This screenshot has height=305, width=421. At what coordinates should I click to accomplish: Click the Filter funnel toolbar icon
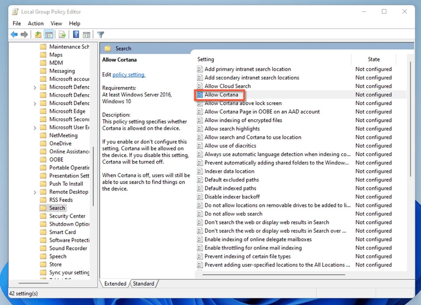(100, 34)
